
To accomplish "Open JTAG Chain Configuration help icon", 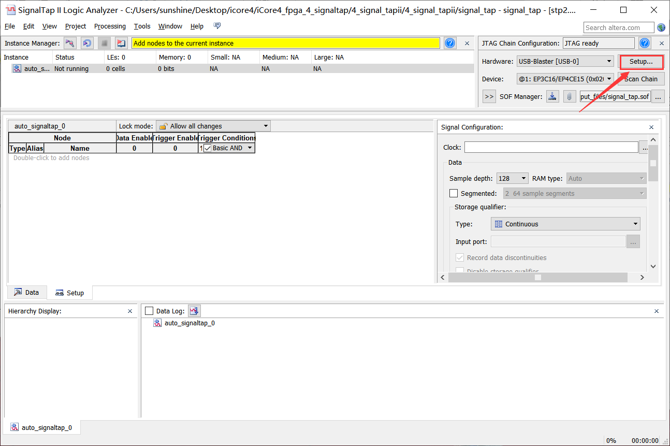I will coord(645,44).
